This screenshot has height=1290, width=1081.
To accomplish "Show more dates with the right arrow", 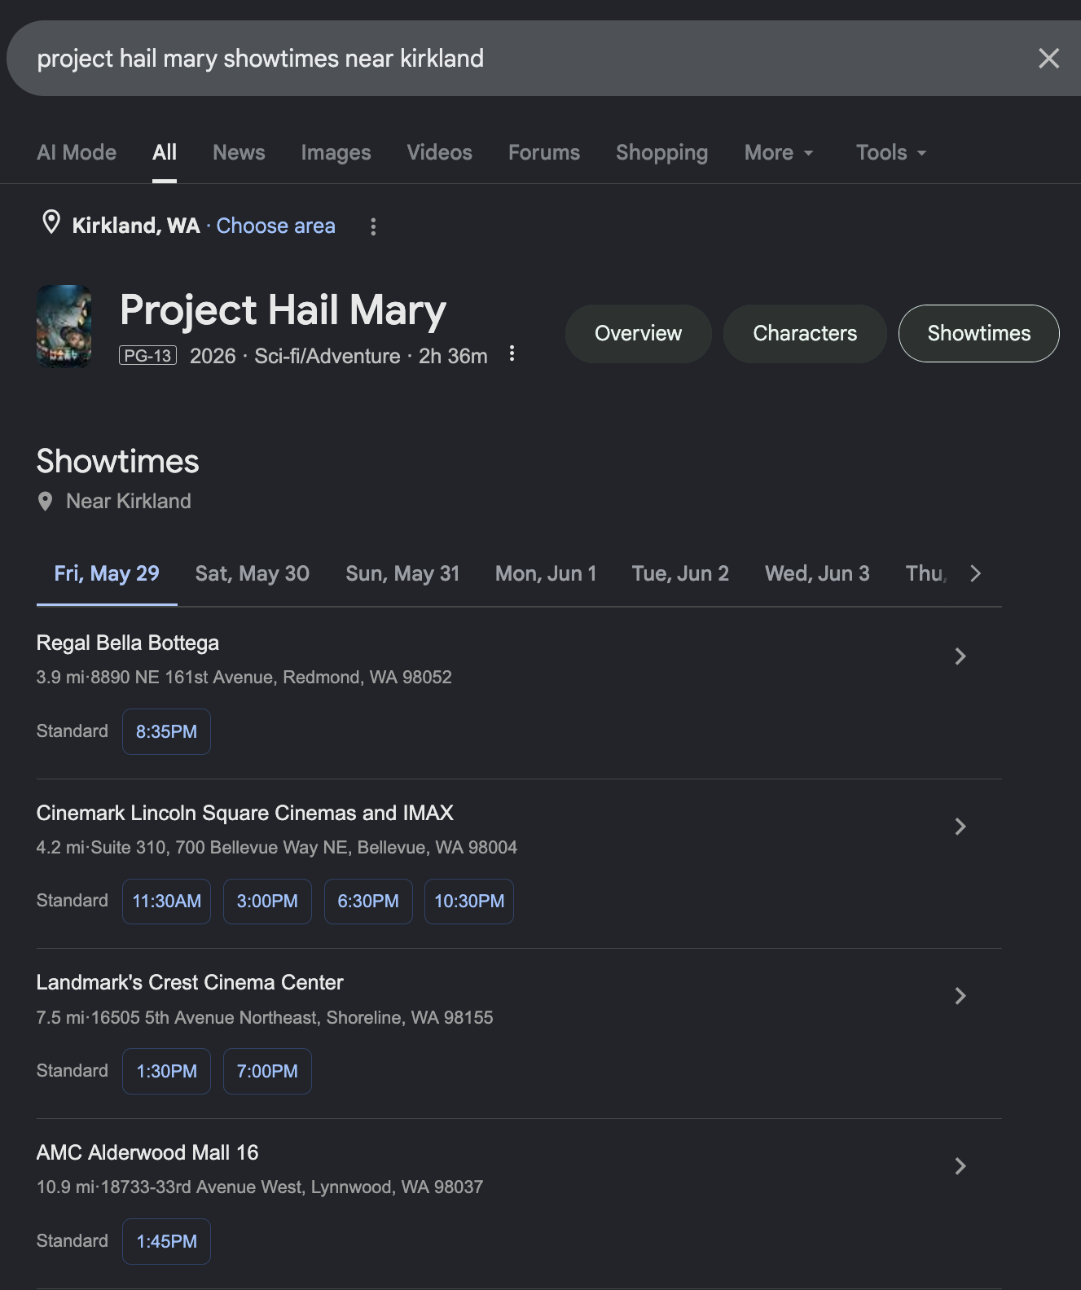I will [x=975, y=573].
